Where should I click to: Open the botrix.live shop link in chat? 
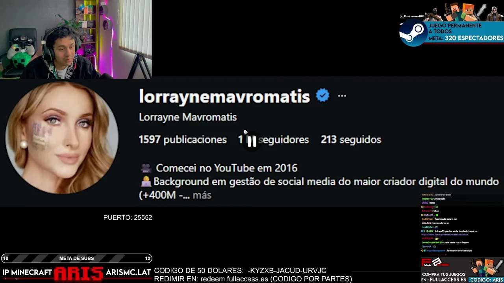click(x=445, y=235)
